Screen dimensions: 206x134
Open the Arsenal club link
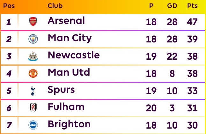[66, 21]
